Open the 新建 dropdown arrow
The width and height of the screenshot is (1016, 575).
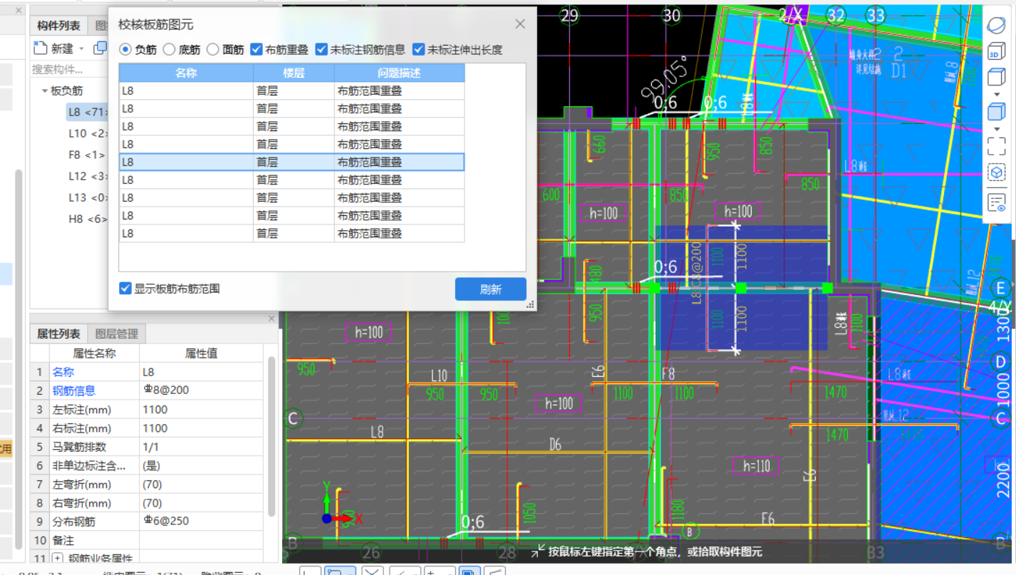coord(81,48)
